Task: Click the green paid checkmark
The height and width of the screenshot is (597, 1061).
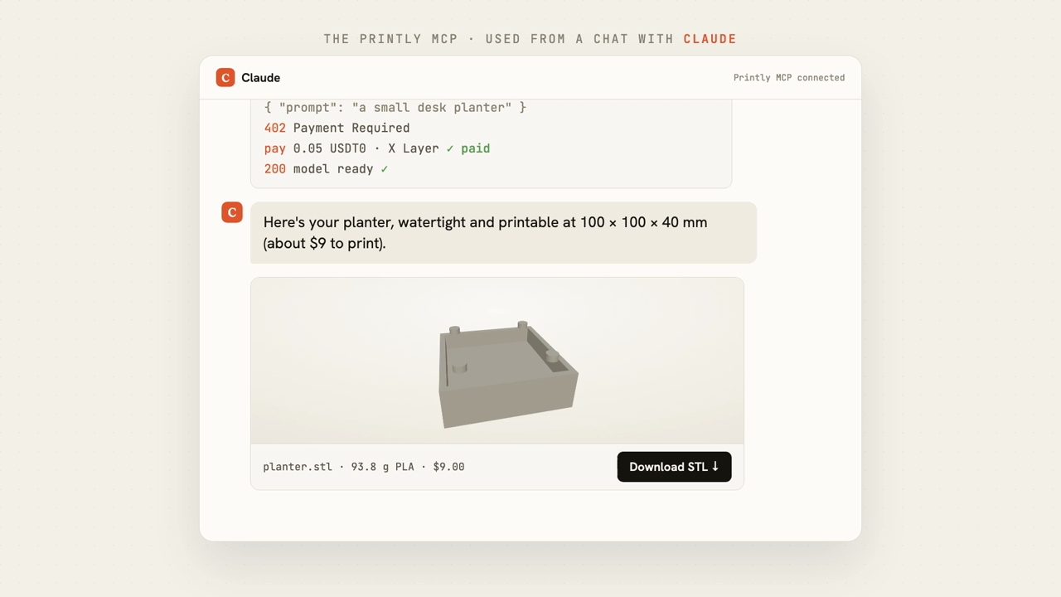Action: pos(450,148)
